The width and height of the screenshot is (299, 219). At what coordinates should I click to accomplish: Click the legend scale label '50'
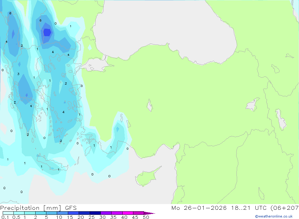[146, 217]
